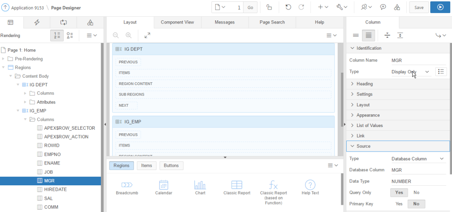Expand the Layout property group
452x212 pixels.
click(x=398, y=105)
